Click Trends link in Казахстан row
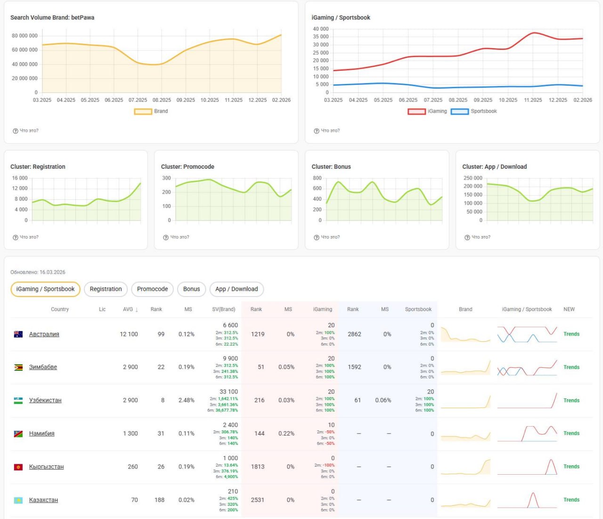Screen dimensions: 603x519 (x=571, y=500)
